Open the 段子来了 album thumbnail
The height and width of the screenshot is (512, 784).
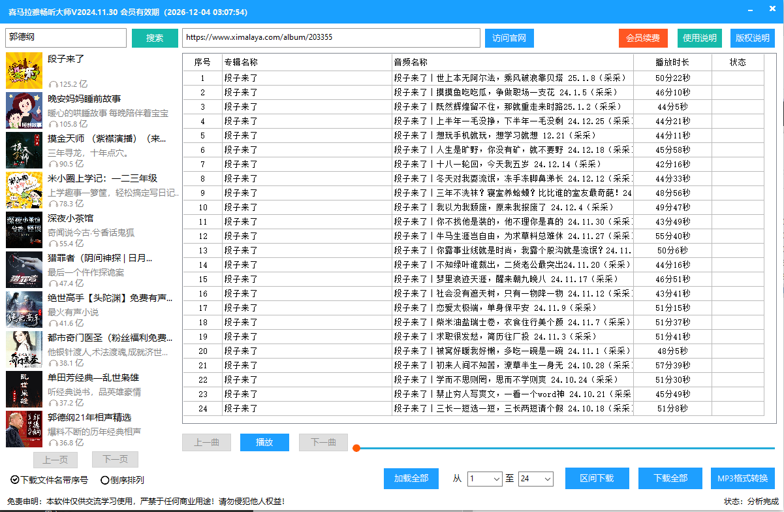24,71
